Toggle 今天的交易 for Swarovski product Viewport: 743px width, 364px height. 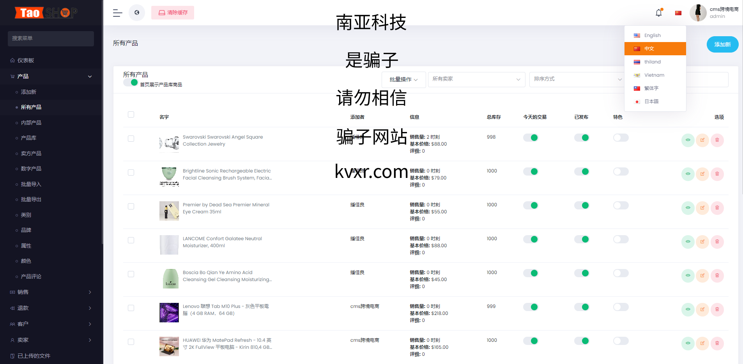point(531,137)
